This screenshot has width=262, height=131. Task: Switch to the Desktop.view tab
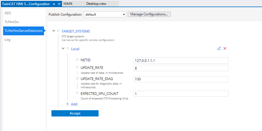[x=96, y=4]
